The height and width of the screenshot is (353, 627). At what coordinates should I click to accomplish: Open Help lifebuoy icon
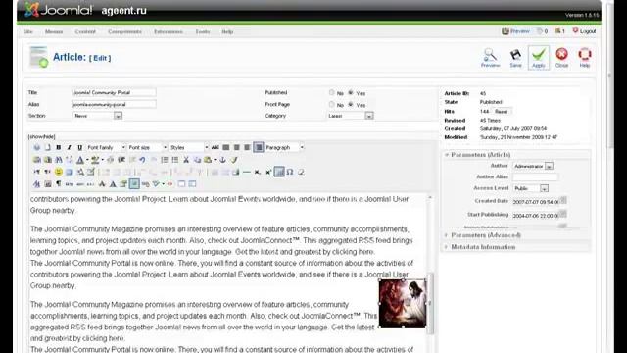pyautogui.click(x=585, y=58)
